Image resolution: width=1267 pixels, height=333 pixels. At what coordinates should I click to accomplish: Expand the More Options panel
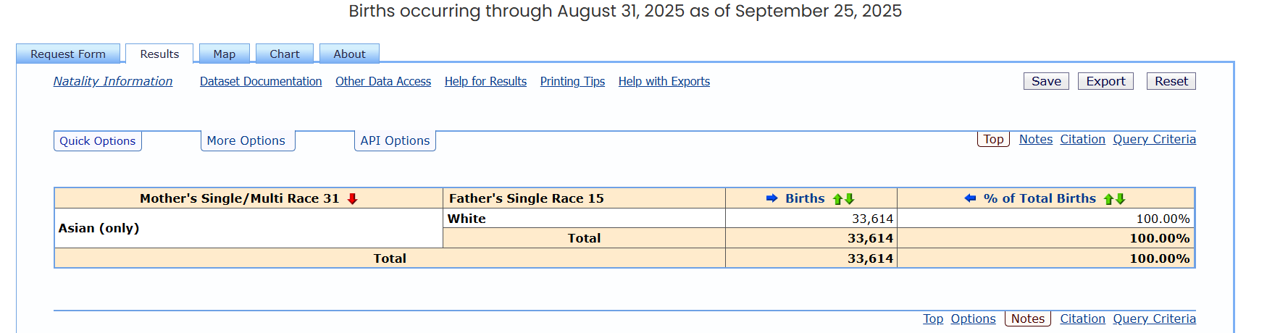[246, 141]
